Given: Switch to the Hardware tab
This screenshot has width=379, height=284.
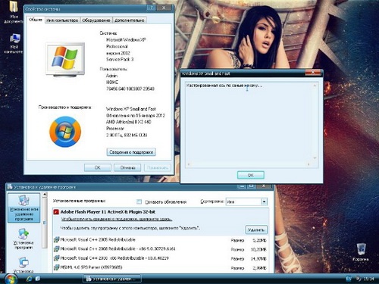Looking at the screenshot, I should (96, 20).
